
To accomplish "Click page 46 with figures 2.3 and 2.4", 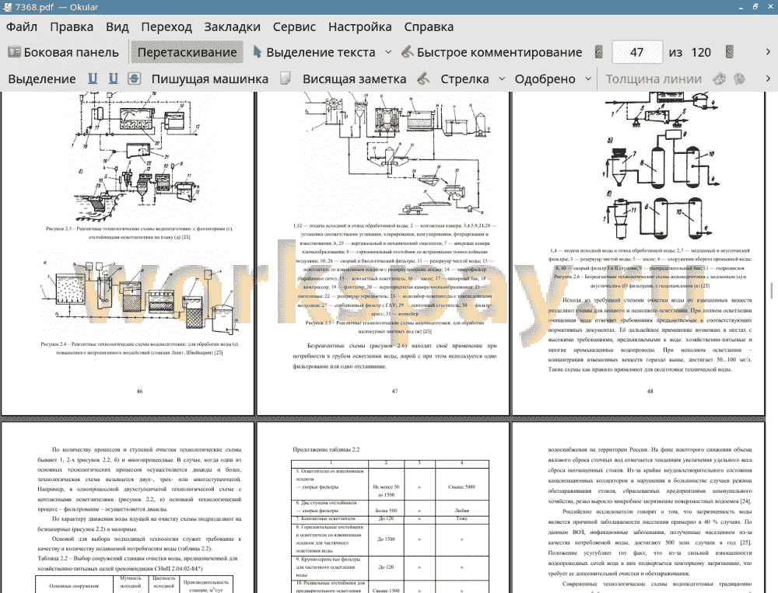I will [x=128, y=253].
